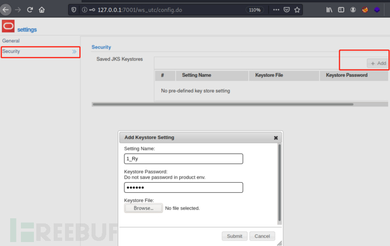Open the settings link in the header
This screenshot has height=246, width=390.
(27, 29)
